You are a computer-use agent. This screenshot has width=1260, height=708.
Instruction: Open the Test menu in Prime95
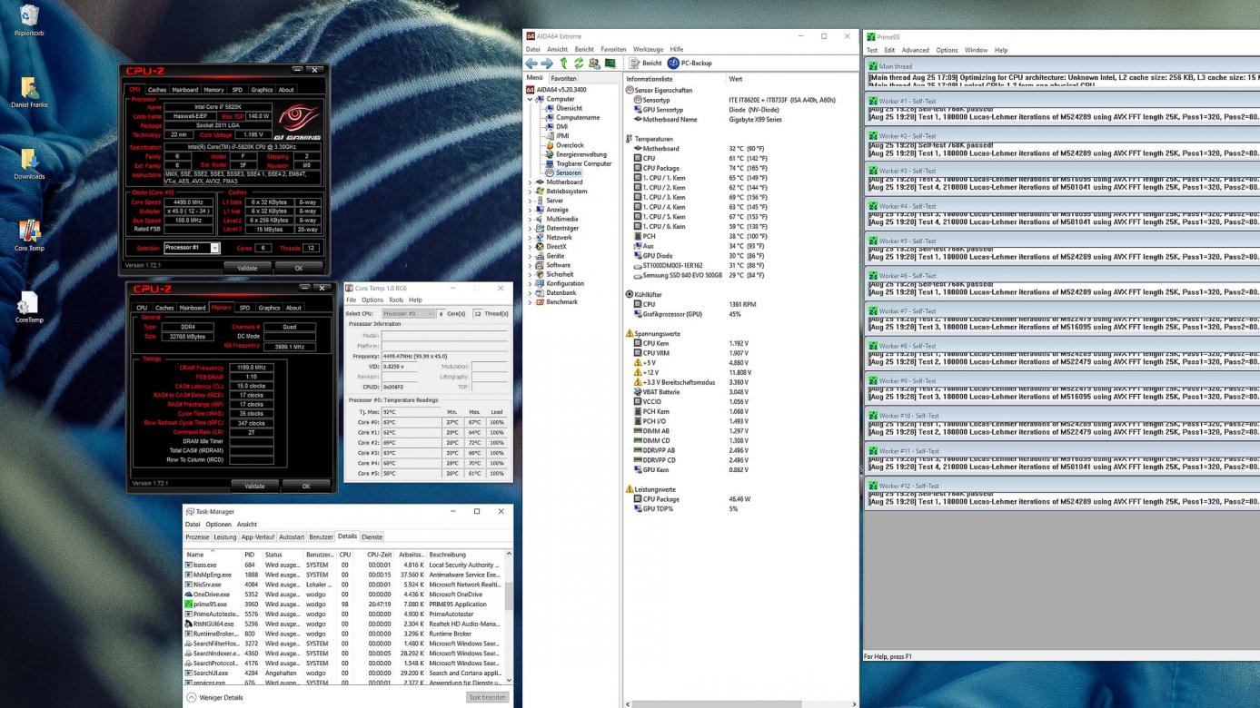(x=872, y=50)
